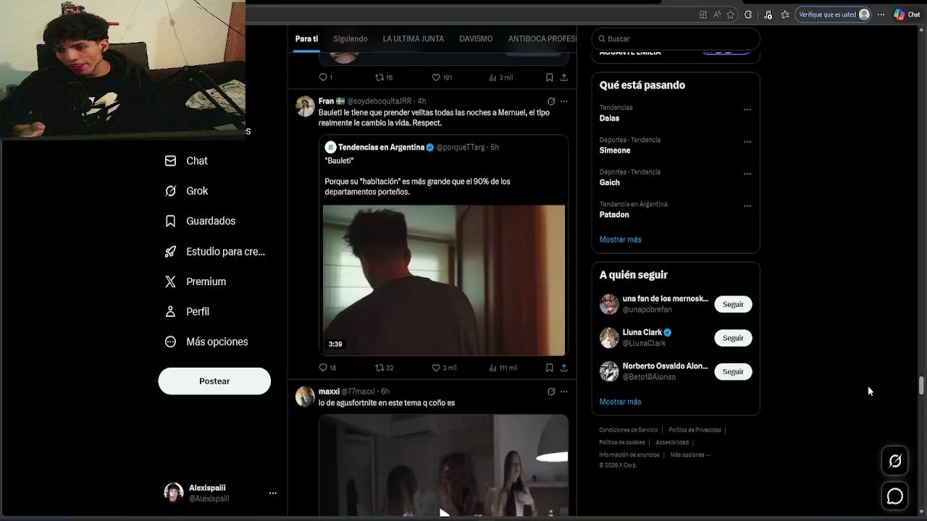Screen dimensions: 927x521
Task: Open LA ULTIMA JUNTA tab
Action: 414,39
